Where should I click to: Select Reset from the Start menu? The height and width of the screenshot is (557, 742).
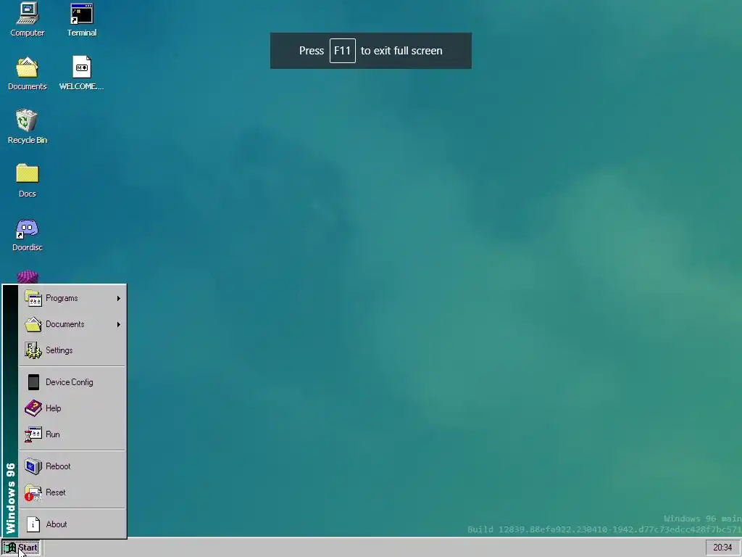coord(72,492)
